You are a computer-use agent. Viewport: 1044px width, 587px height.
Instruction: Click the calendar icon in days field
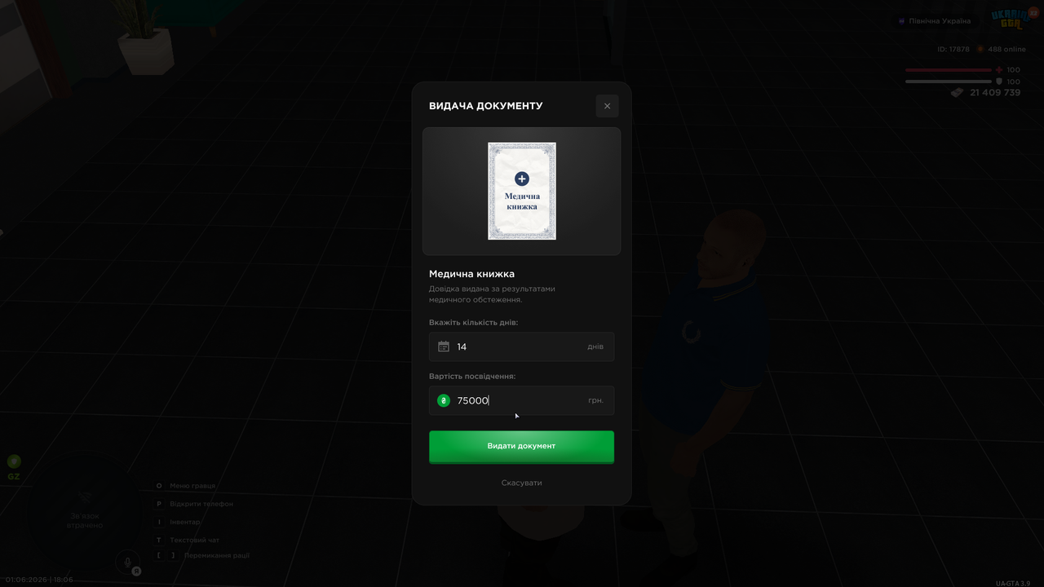point(444,346)
